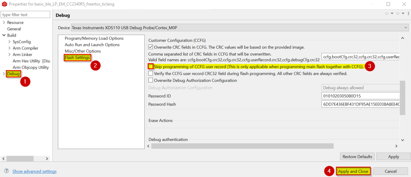The width and height of the screenshot is (411, 177).
Task: Click the tree panel horizontal scrollbar thumb
Action: tap(20, 158)
